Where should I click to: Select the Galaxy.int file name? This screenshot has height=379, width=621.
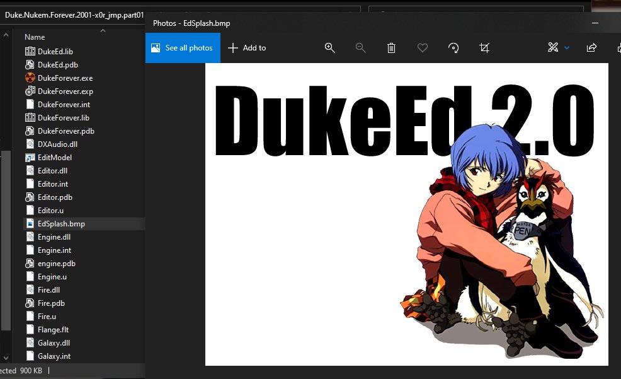[54, 356]
